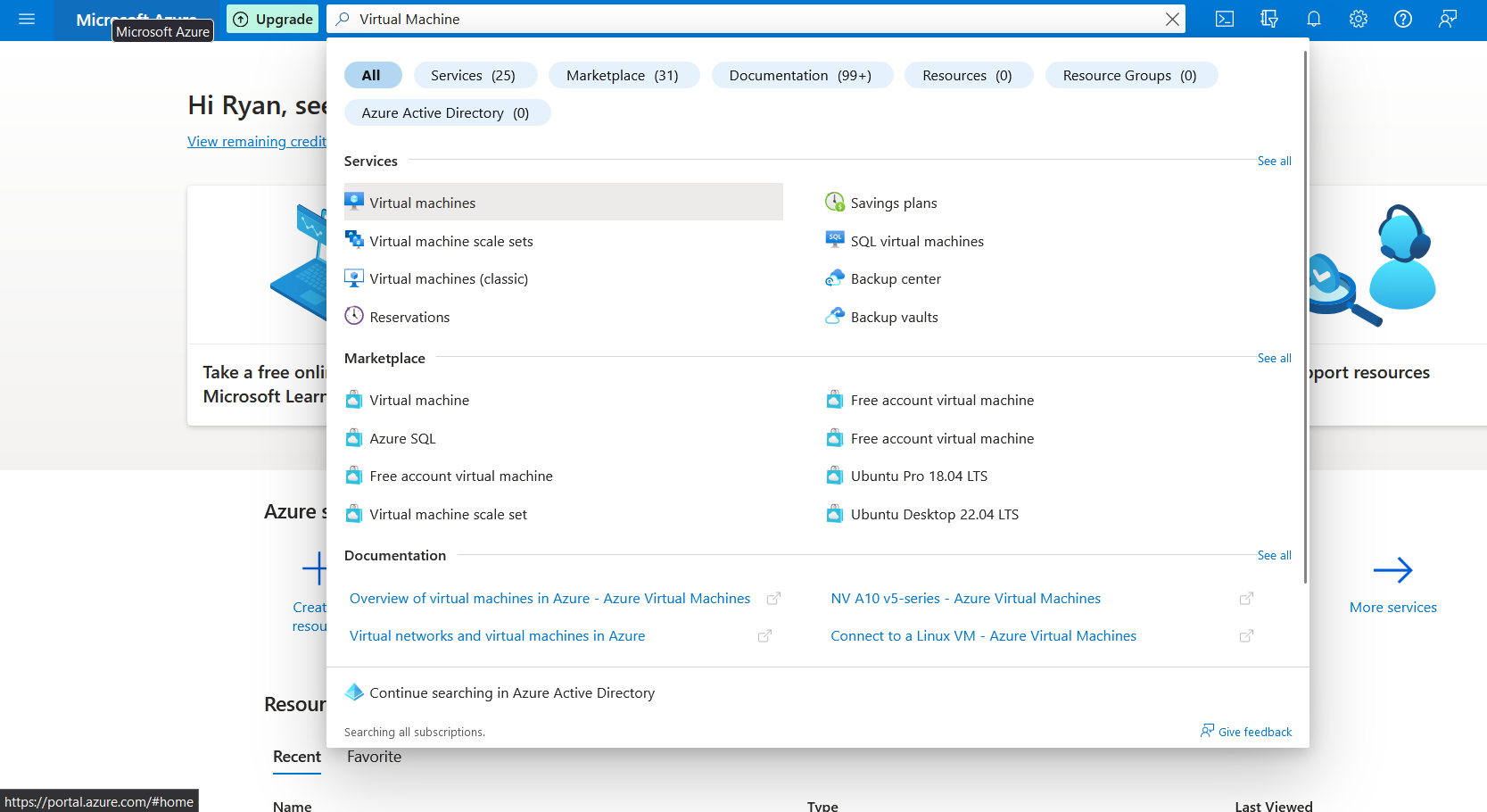
Task: See all Marketplace results
Action: tap(1275, 358)
